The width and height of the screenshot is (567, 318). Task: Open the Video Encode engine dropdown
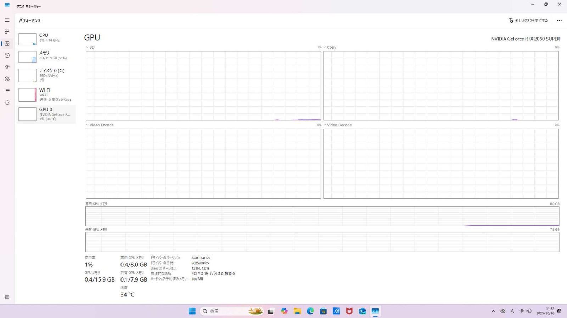[100, 125]
